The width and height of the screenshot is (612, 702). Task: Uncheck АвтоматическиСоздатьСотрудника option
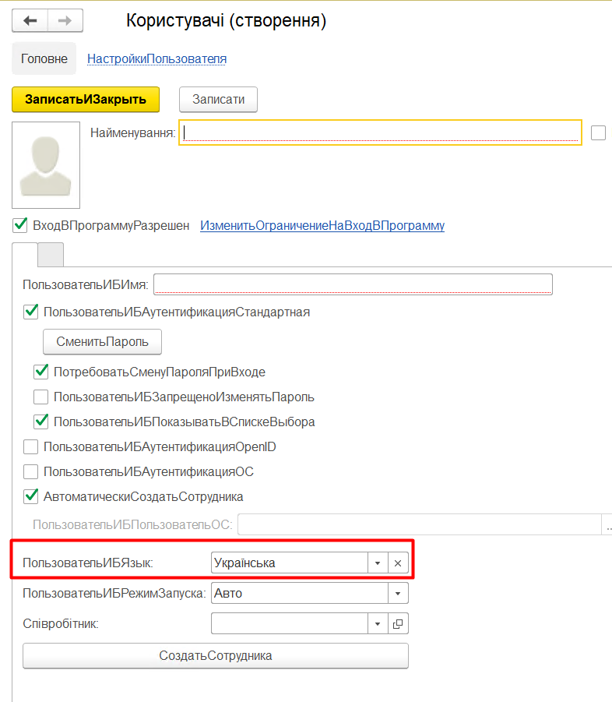[x=31, y=496]
